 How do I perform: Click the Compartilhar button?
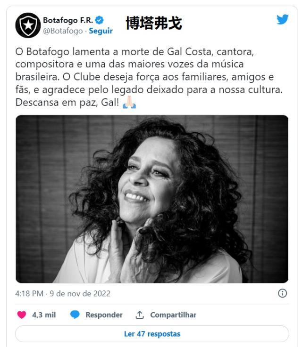point(173,315)
